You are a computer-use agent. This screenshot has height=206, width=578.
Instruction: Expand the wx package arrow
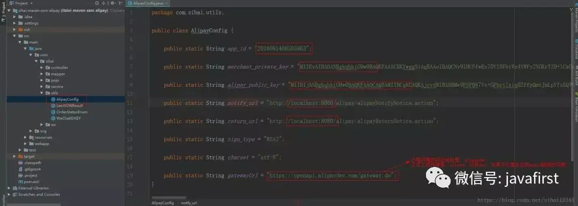coord(42,125)
